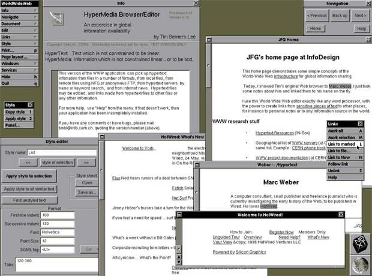Click the HyperMedia Browser app icon in Info
The height and width of the screenshot is (276, 372).
coord(56,18)
